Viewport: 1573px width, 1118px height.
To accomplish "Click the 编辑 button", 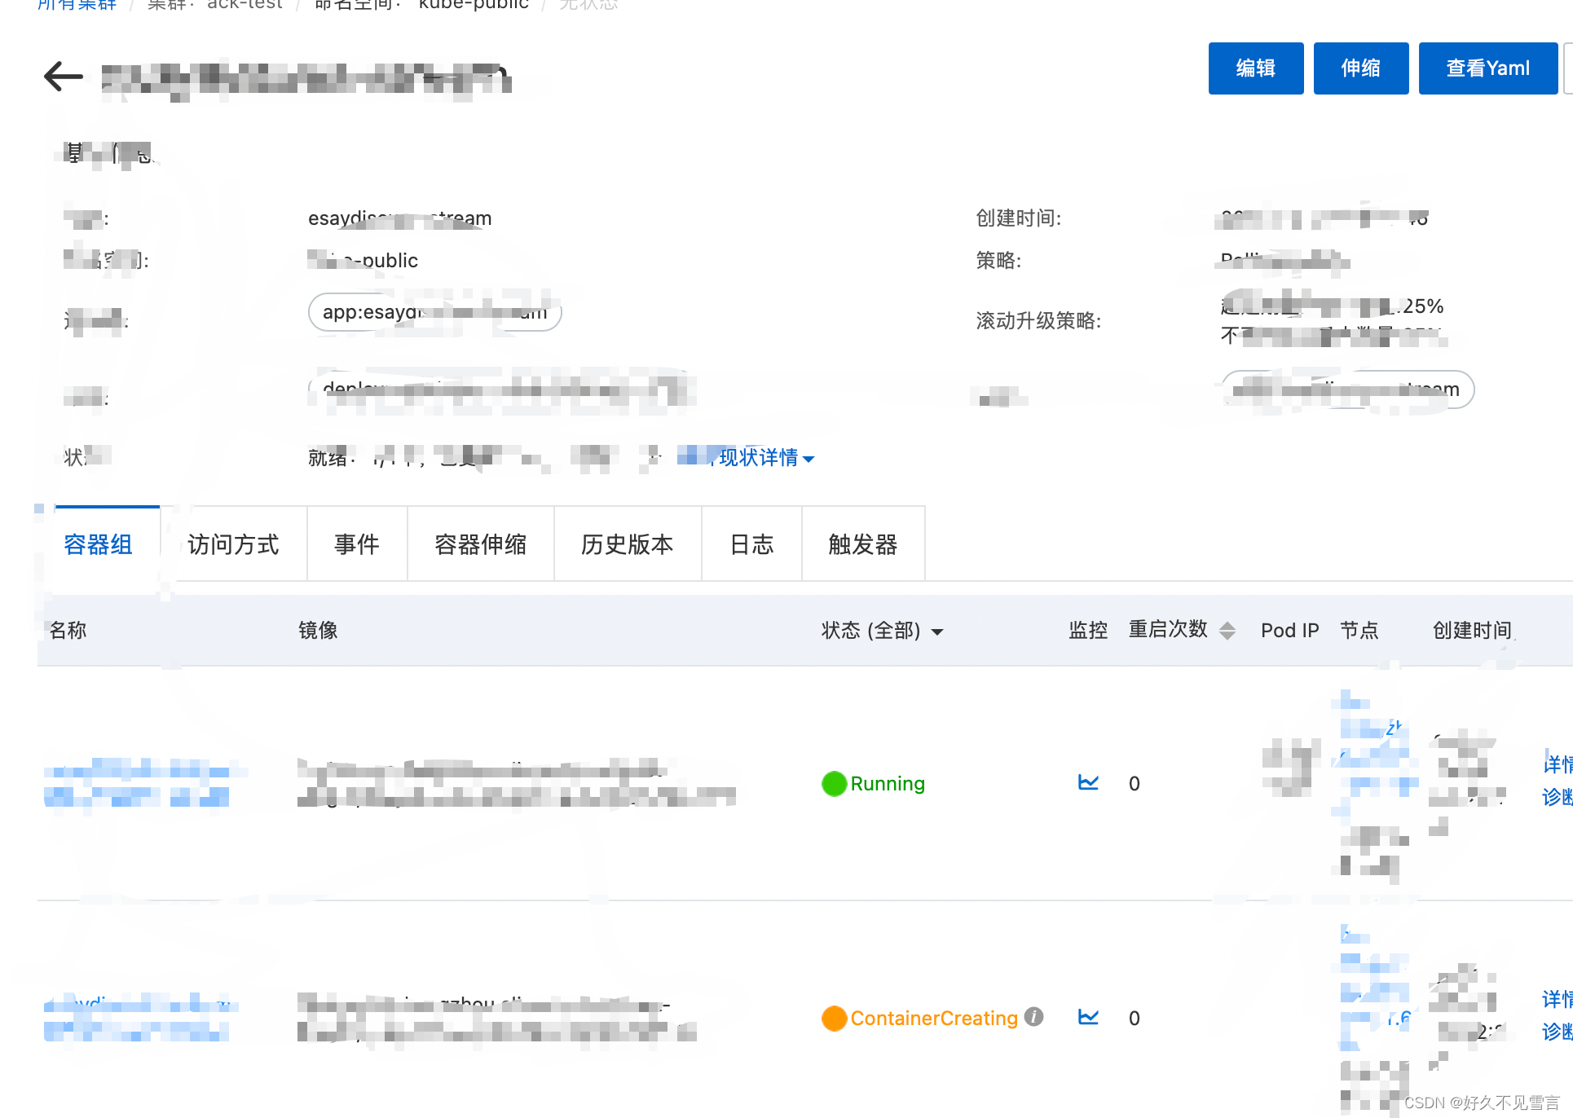I will pyautogui.click(x=1255, y=68).
